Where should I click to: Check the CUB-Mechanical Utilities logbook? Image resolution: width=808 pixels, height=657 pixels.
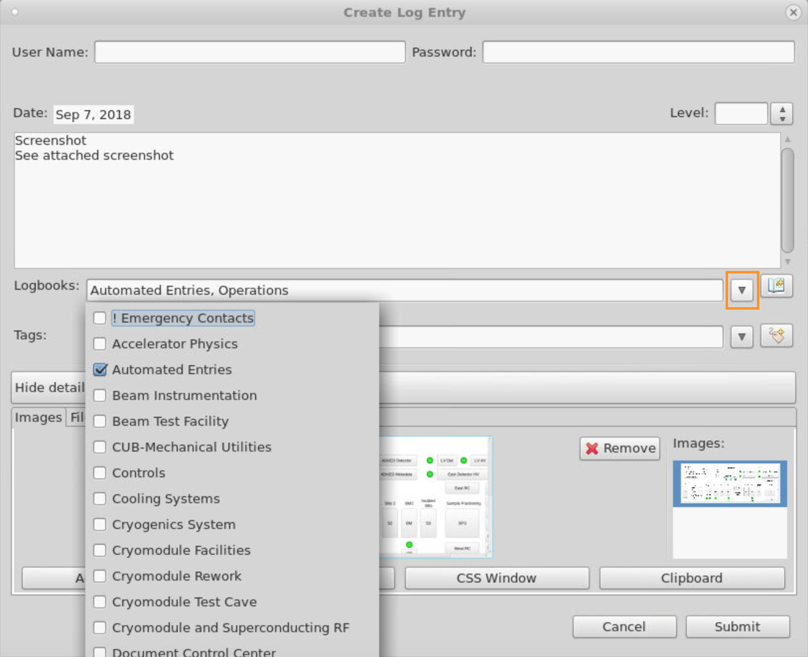pyautogui.click(x=100, y=447)
